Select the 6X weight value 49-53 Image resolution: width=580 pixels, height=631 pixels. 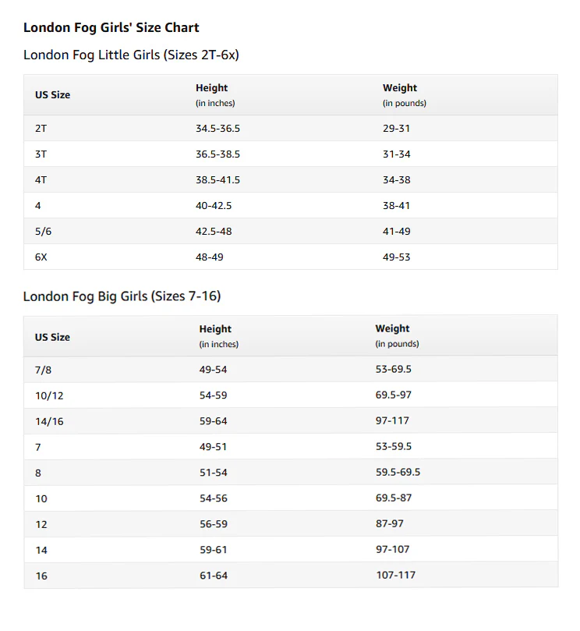coord(396,257)
